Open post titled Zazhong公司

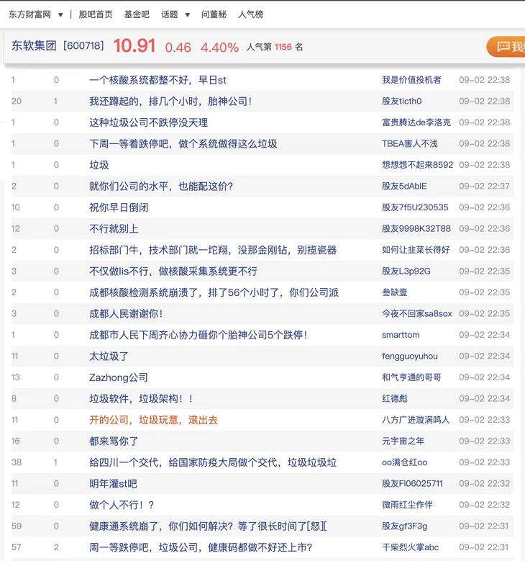(x=119, y=377)
